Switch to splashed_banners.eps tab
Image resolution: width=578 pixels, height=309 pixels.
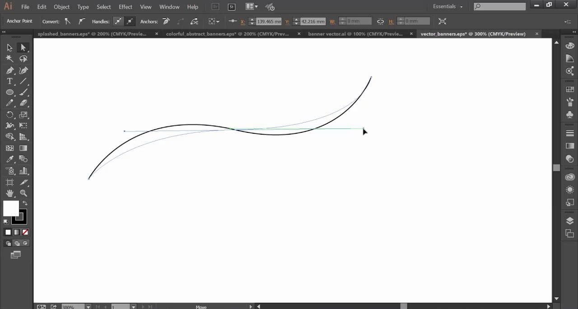[92, 34]
